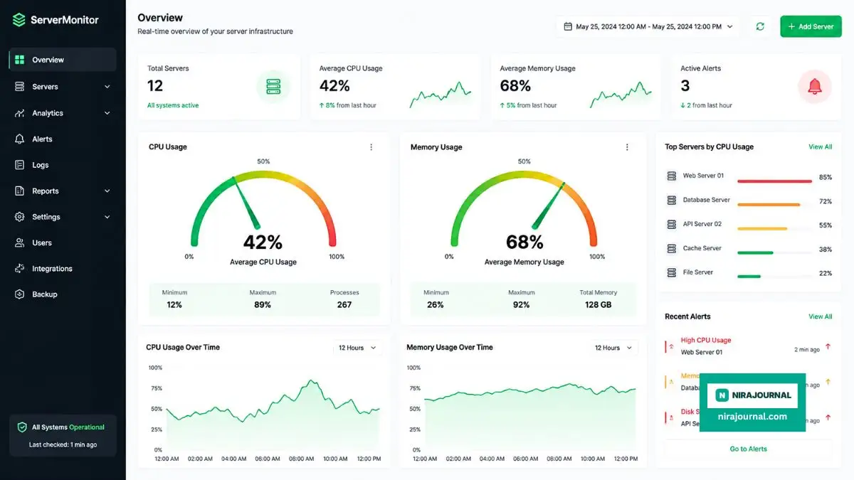Click the Go to Alerts button
Screen dimensions: 854x480
(x=748, y=449)
